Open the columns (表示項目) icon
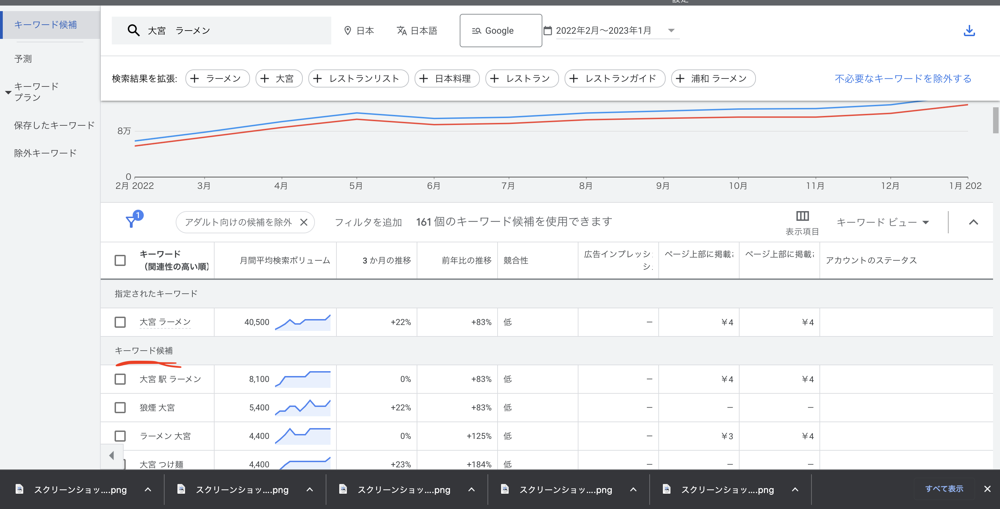Screen dimensions: 1000x509 pyautogui.click(x=802, y=216)
